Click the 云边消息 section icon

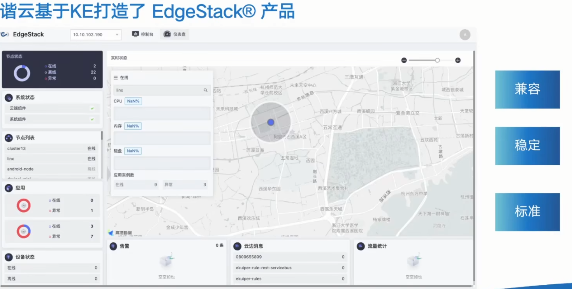[x=238, y=246]
